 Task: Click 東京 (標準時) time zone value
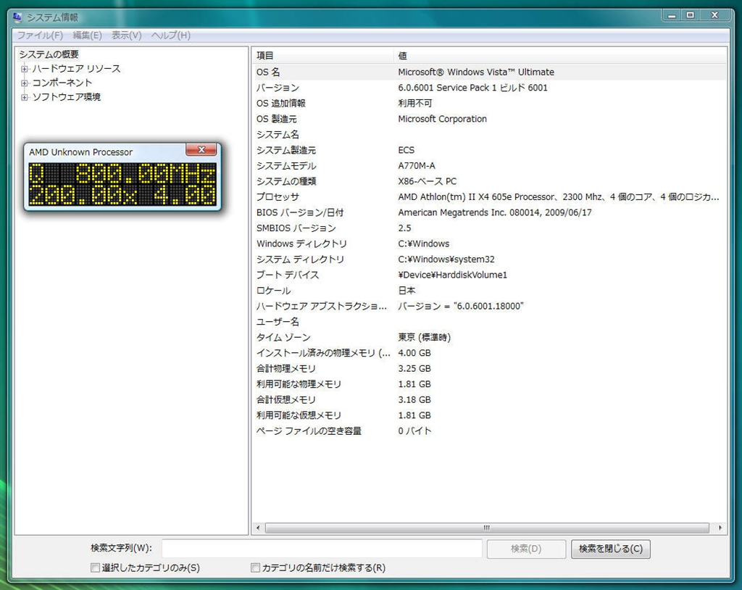pos(424,338)
